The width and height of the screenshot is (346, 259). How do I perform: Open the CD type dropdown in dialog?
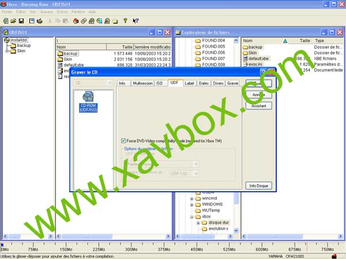[110, 83]
